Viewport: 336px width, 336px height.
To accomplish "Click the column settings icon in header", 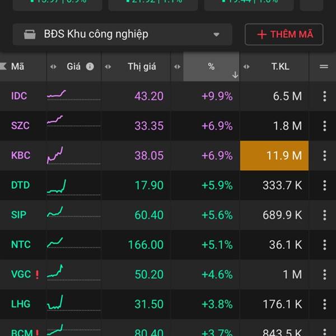I will 324,67.
